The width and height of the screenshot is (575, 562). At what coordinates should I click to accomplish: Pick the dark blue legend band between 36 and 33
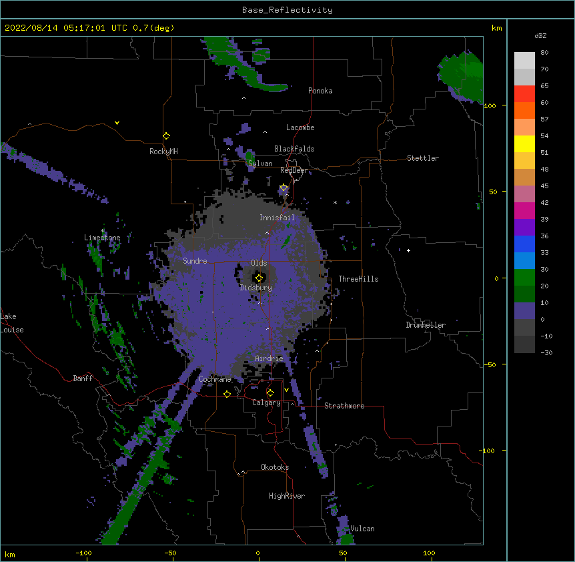point(524,244)
